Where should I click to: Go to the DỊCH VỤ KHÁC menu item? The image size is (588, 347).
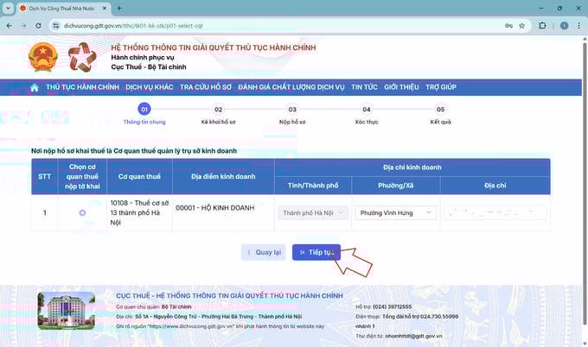(150, 87)
